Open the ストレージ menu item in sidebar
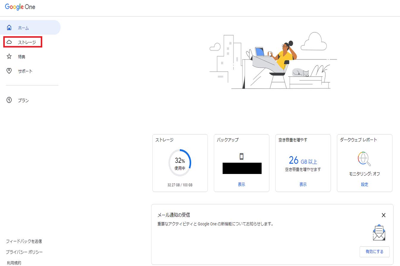This screenshot has height=266, width=400. [x=27, y=42]
